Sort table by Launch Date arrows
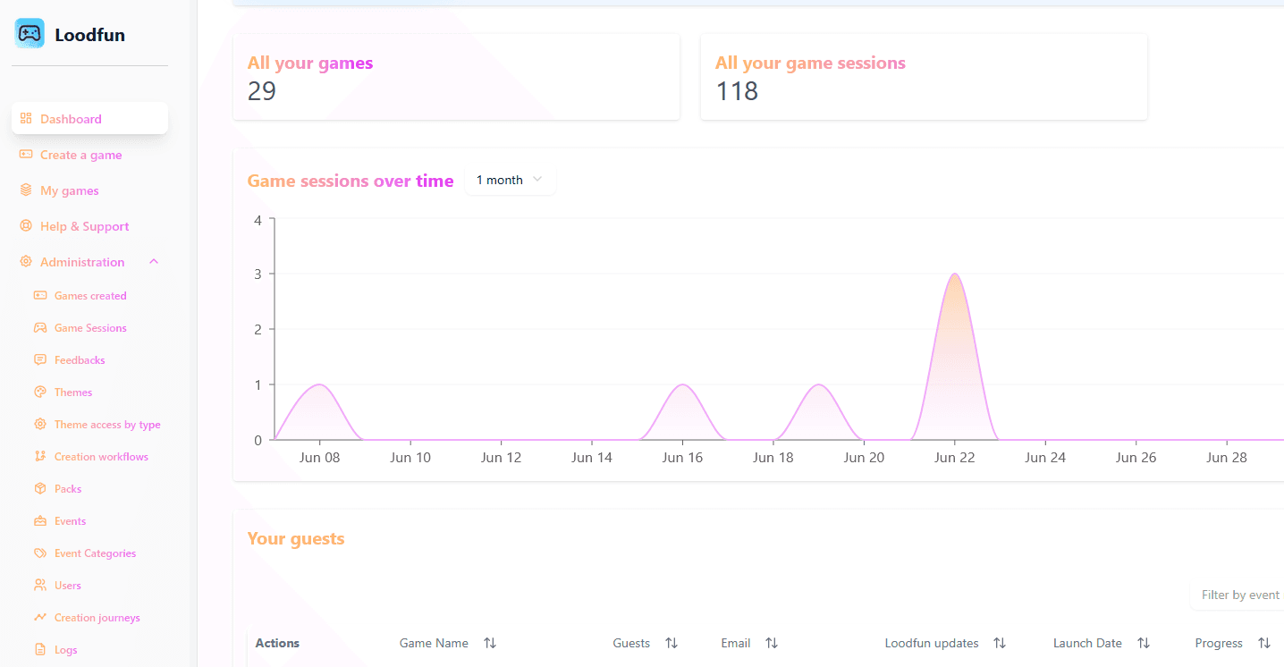 tap(1143, 643)
